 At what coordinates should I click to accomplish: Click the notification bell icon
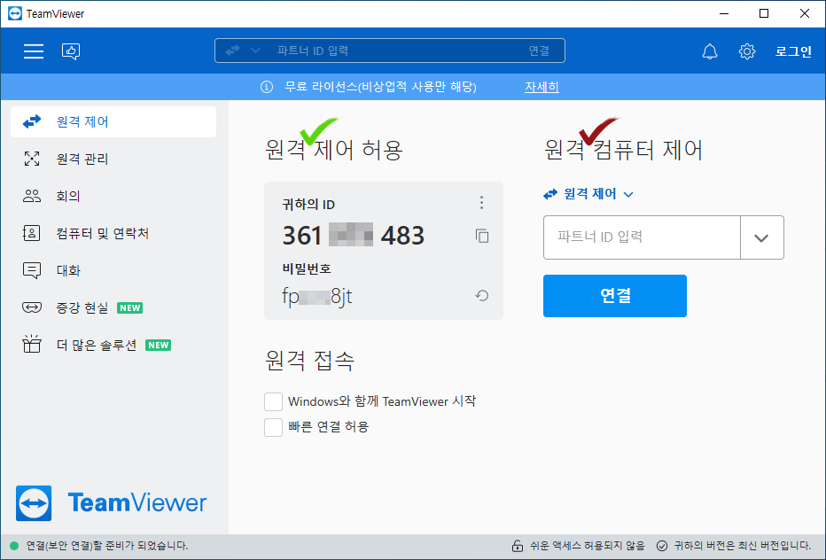coord(710,51)
